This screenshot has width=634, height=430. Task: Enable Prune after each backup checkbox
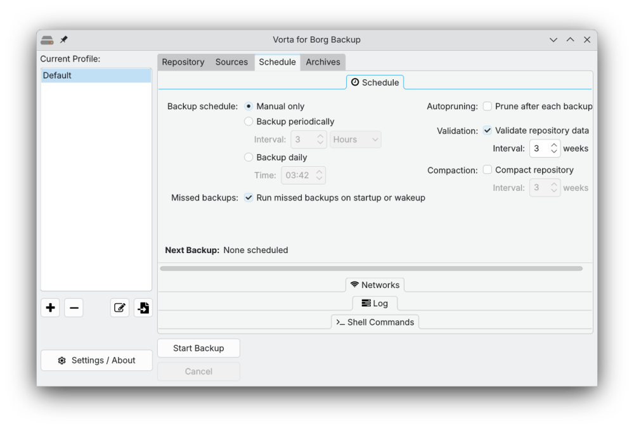click(488, 107)
